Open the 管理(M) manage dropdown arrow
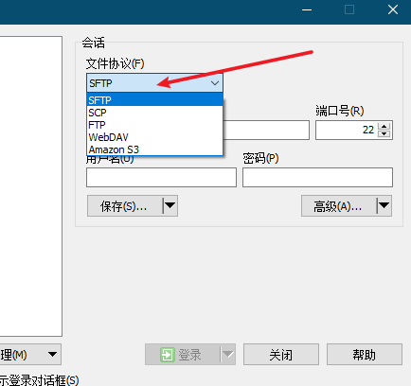Image resolution: width=411 pixels, height=386 pixels. click(x=52, y=355)
